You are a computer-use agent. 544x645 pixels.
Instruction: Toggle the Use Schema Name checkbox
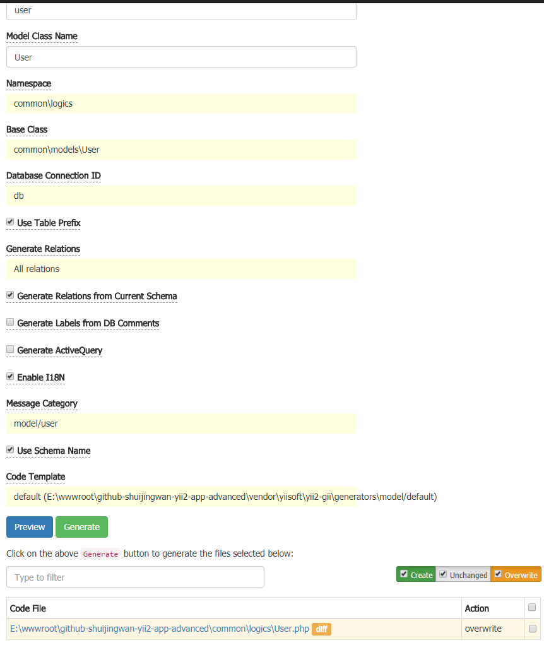pos(10,450)
